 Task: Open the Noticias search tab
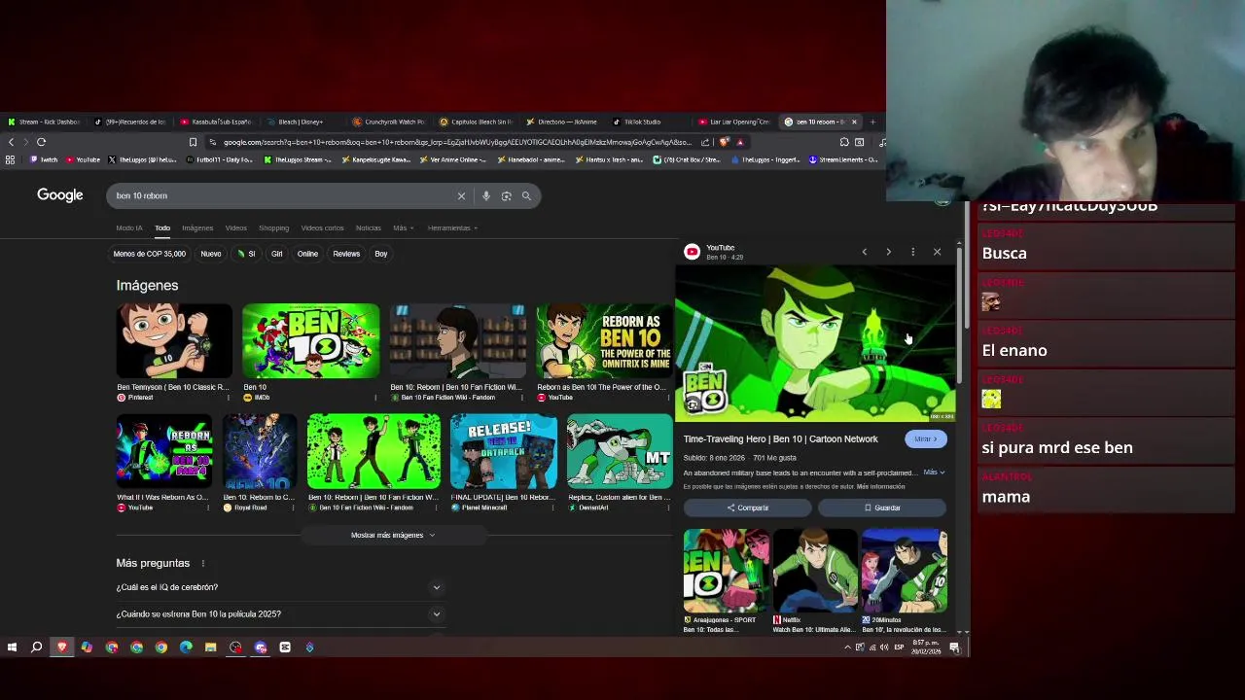pos(369,227)
